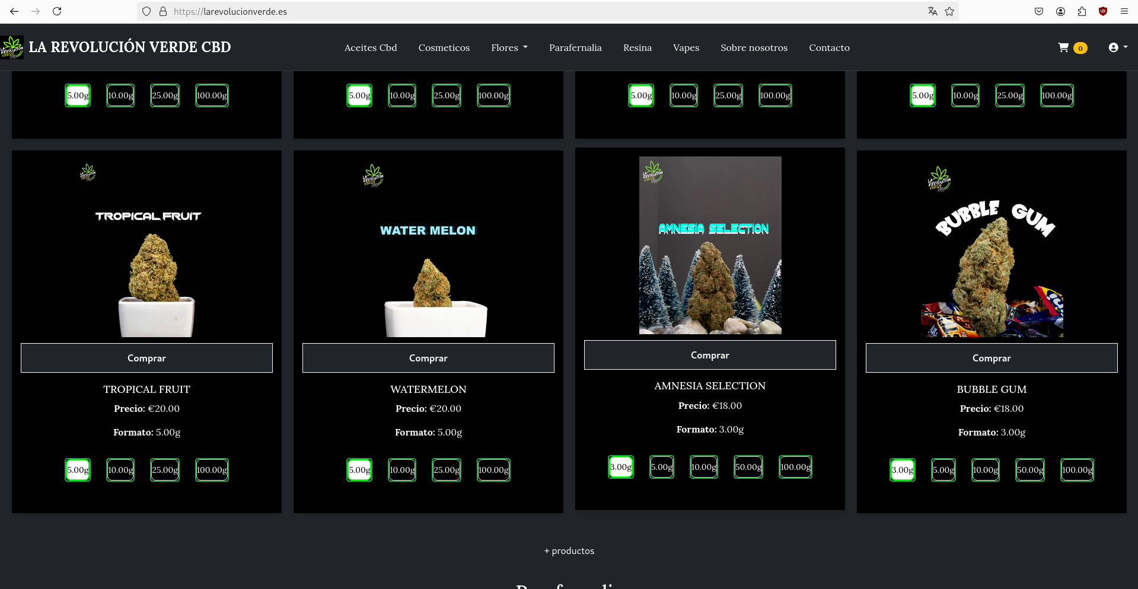Open the Aceites Cbd menu item
Viewport: 1138px width, 589px height.
371,47
